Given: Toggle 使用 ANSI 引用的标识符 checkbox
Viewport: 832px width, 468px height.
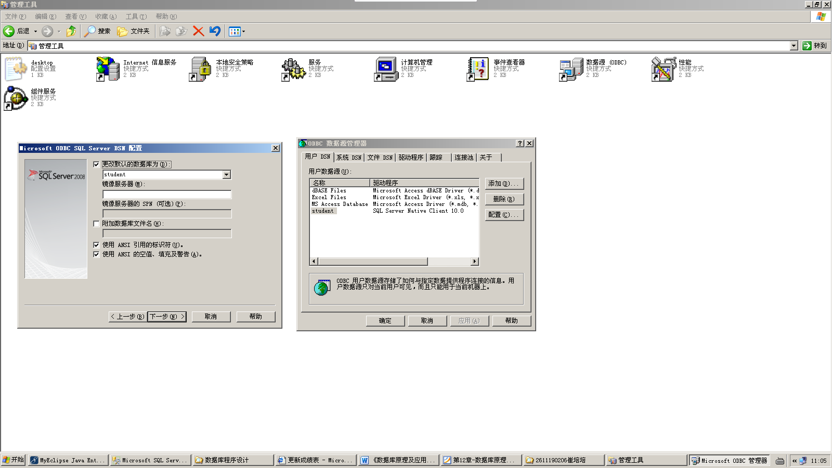Looking at the screenshot, I should tap(96, 245).
